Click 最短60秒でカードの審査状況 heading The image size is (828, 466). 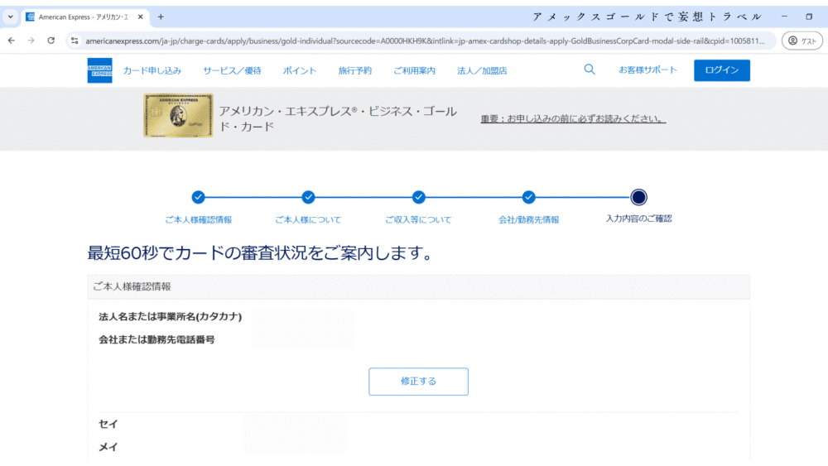[260, 252]
